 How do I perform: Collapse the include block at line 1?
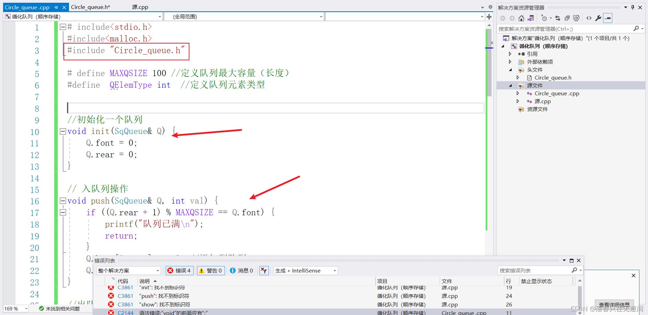[63, 27]
